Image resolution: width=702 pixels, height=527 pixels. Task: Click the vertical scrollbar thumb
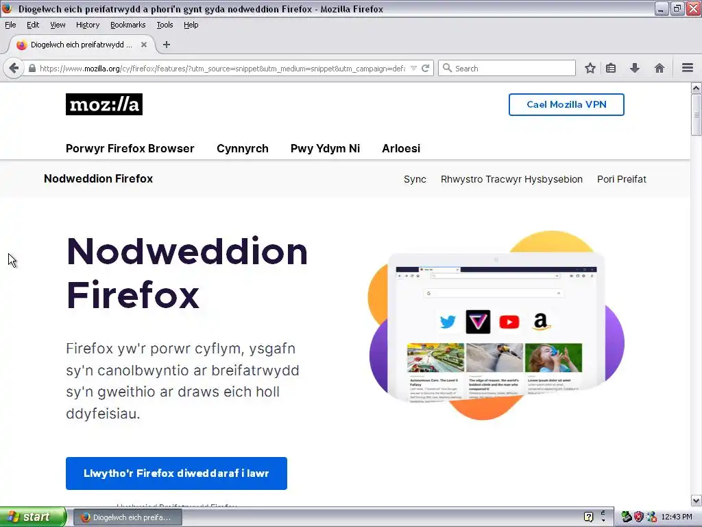(696, 115)
